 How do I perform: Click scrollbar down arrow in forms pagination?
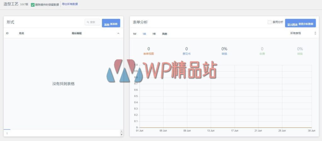pyautogui.click(x=121, y=135)
